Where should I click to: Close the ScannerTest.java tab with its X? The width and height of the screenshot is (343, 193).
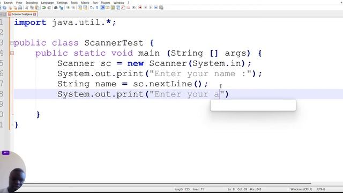point(34,14)
